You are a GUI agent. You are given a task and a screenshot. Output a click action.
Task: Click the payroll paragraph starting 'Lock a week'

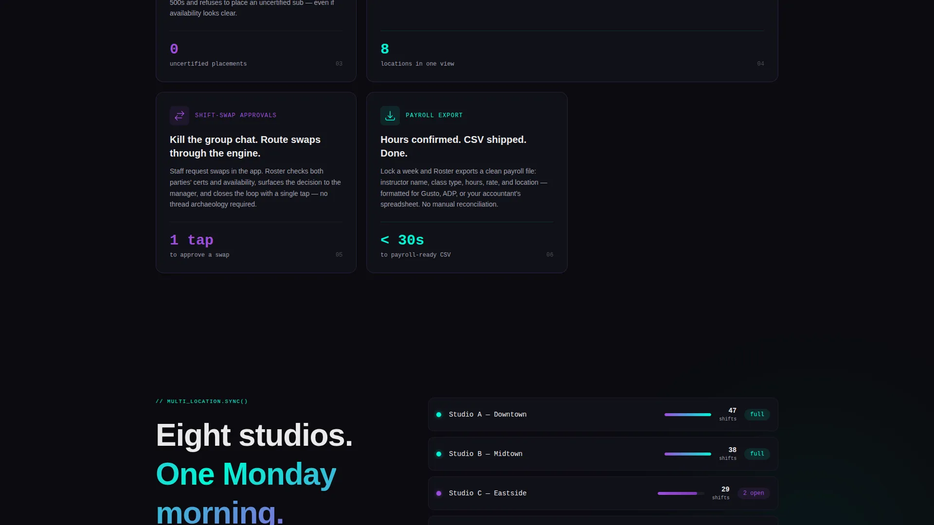click(x=464, y=188)
